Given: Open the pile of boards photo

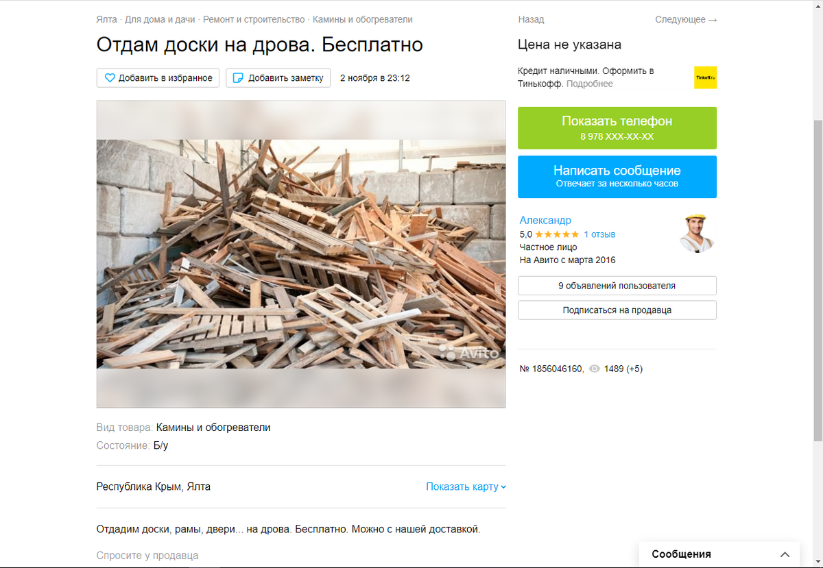Looking at the screenshot, I should tap(301, 254).
